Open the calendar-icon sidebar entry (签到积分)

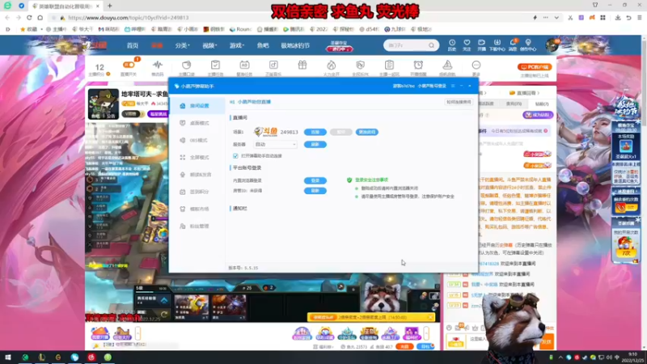pyautogui.click(x=197, y=192)
